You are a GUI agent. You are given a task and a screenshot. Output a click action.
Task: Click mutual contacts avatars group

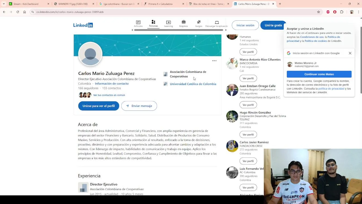click(x=85, y=95)
